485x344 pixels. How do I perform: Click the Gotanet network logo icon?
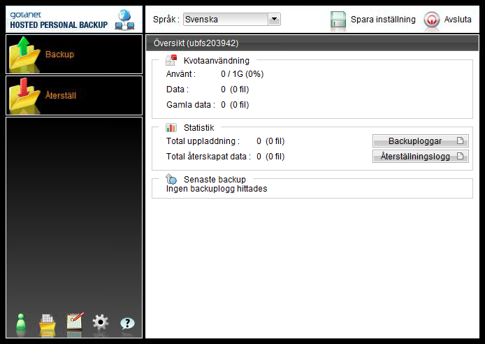click(x=124, y=20)
